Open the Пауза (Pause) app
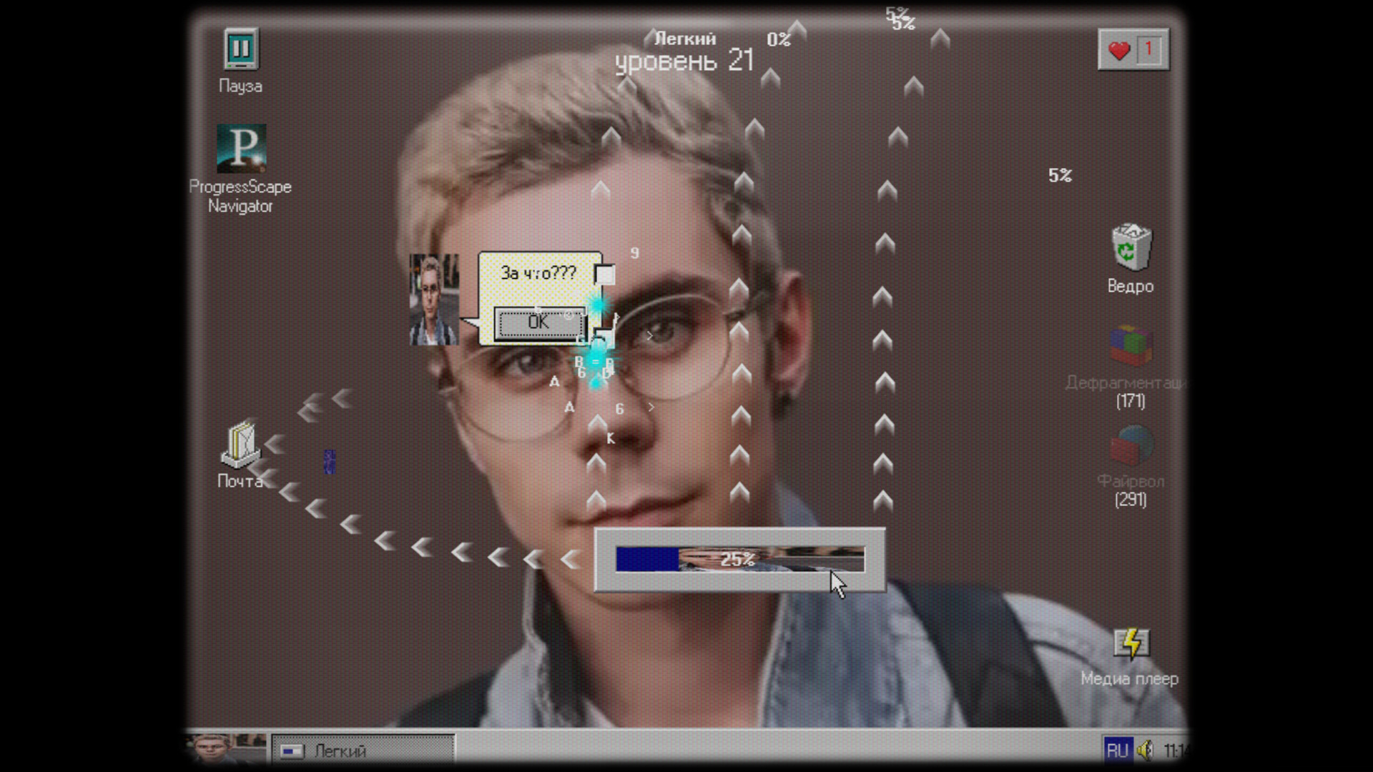The height and width of the screenshot is (772, 1373). 241,50
